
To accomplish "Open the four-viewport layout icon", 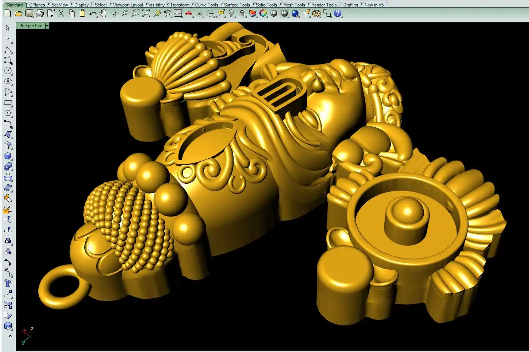I will (x=178, y=14).
